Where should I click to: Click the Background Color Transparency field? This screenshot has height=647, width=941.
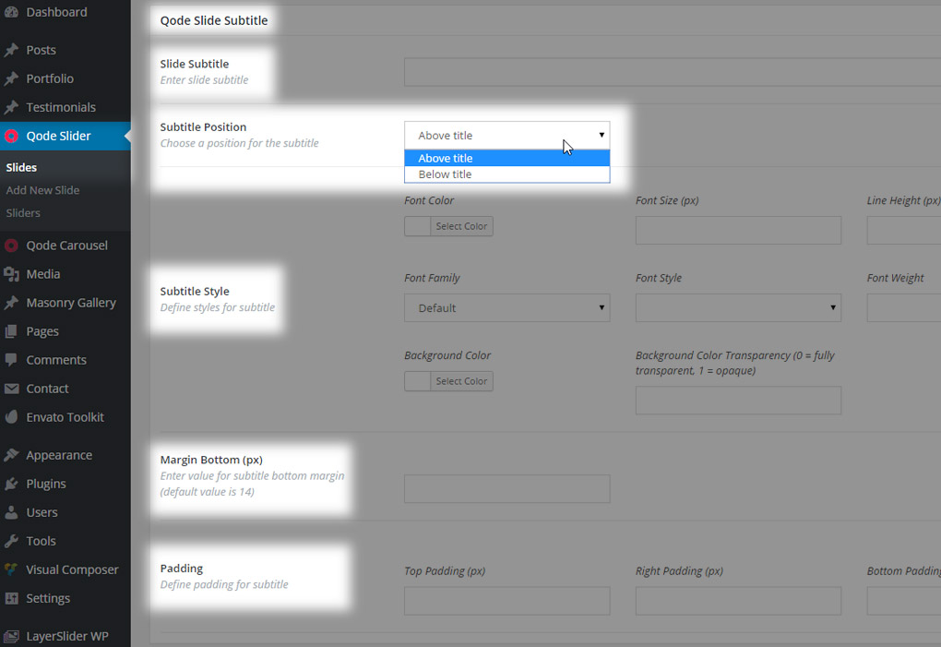coord(738,401)
